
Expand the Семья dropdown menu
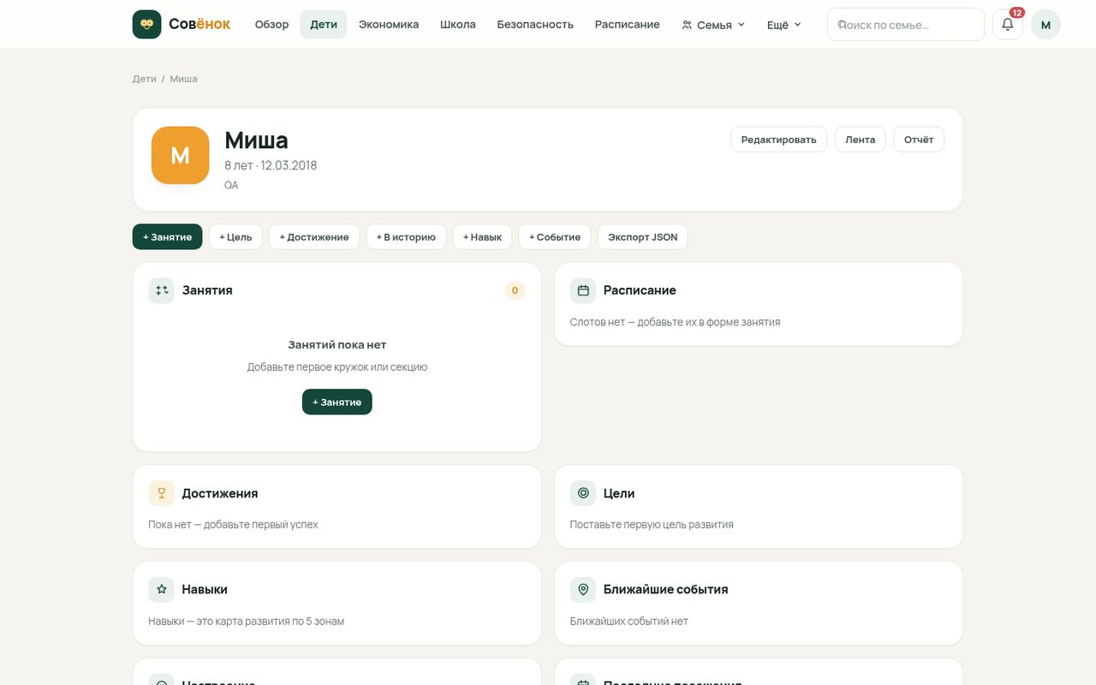tap(713, 24)
